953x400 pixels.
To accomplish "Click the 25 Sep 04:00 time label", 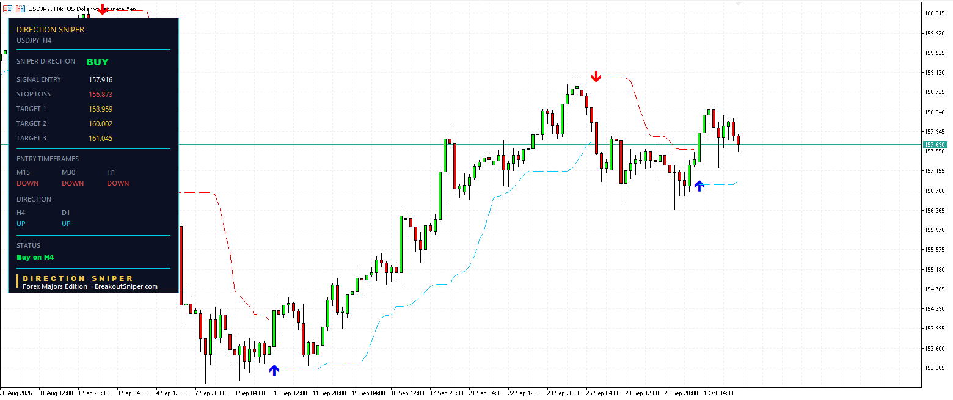I will [604, 393].
